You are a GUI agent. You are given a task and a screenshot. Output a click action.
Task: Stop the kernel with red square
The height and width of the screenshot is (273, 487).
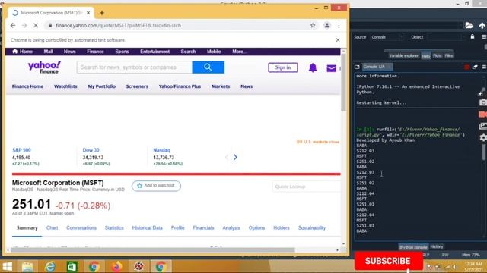tap(466, 67)
